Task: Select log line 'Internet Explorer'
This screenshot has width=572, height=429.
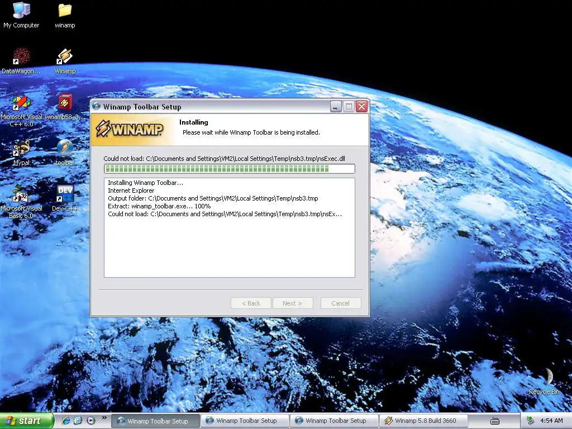Action: point(131,190)
